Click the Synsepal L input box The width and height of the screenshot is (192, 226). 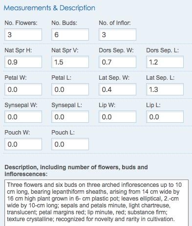pos(70,117)
